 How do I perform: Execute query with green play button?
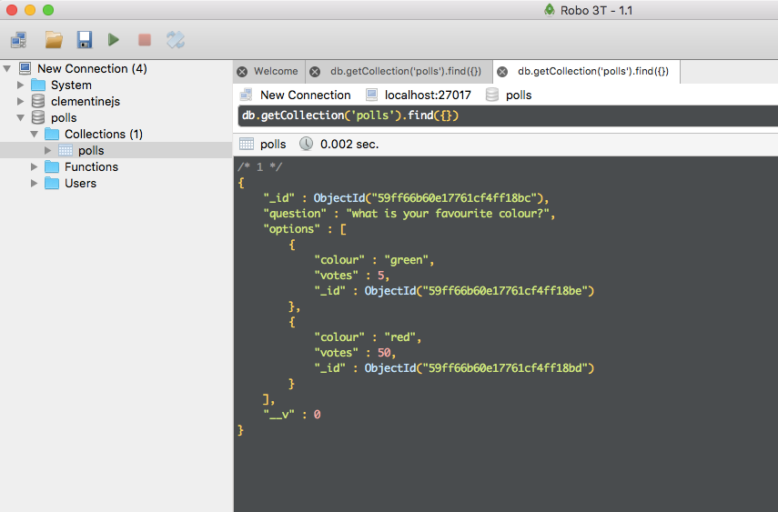coord(114,40)
